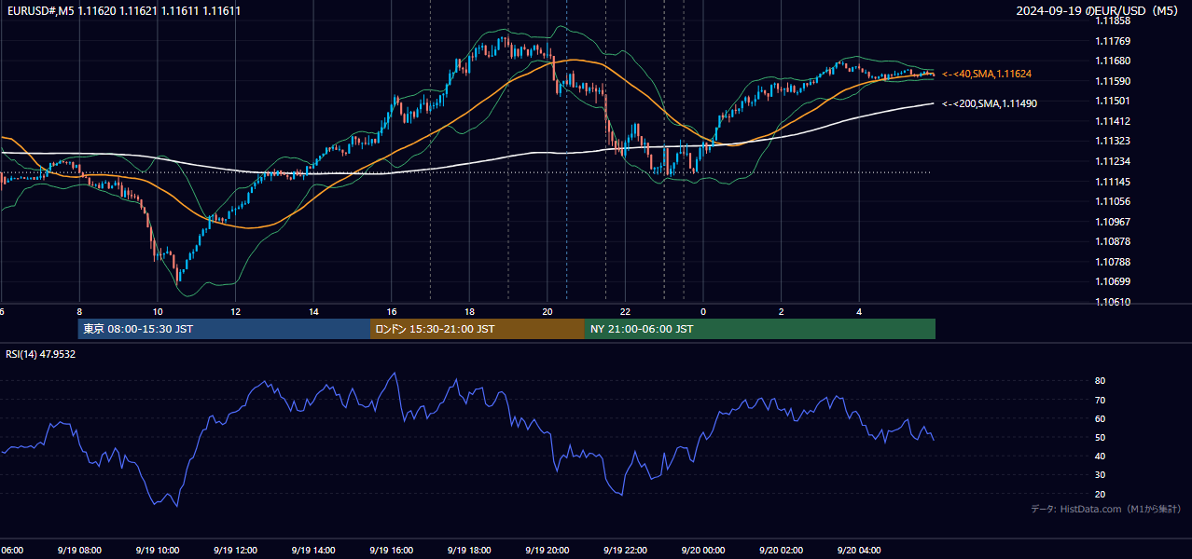Image resolution: width=1192 pixels, height=559 pixels.
Task: Click the hour 18 tick under price chart
Action: pos(469,312)
